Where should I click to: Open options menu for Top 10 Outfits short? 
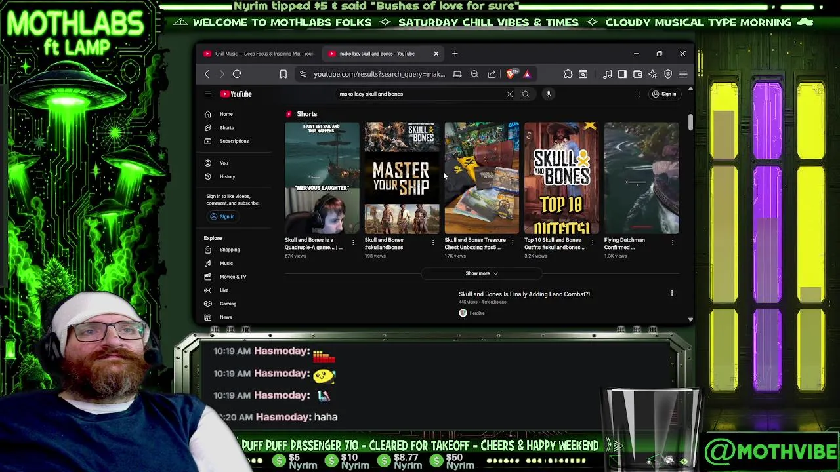(593, 243)
